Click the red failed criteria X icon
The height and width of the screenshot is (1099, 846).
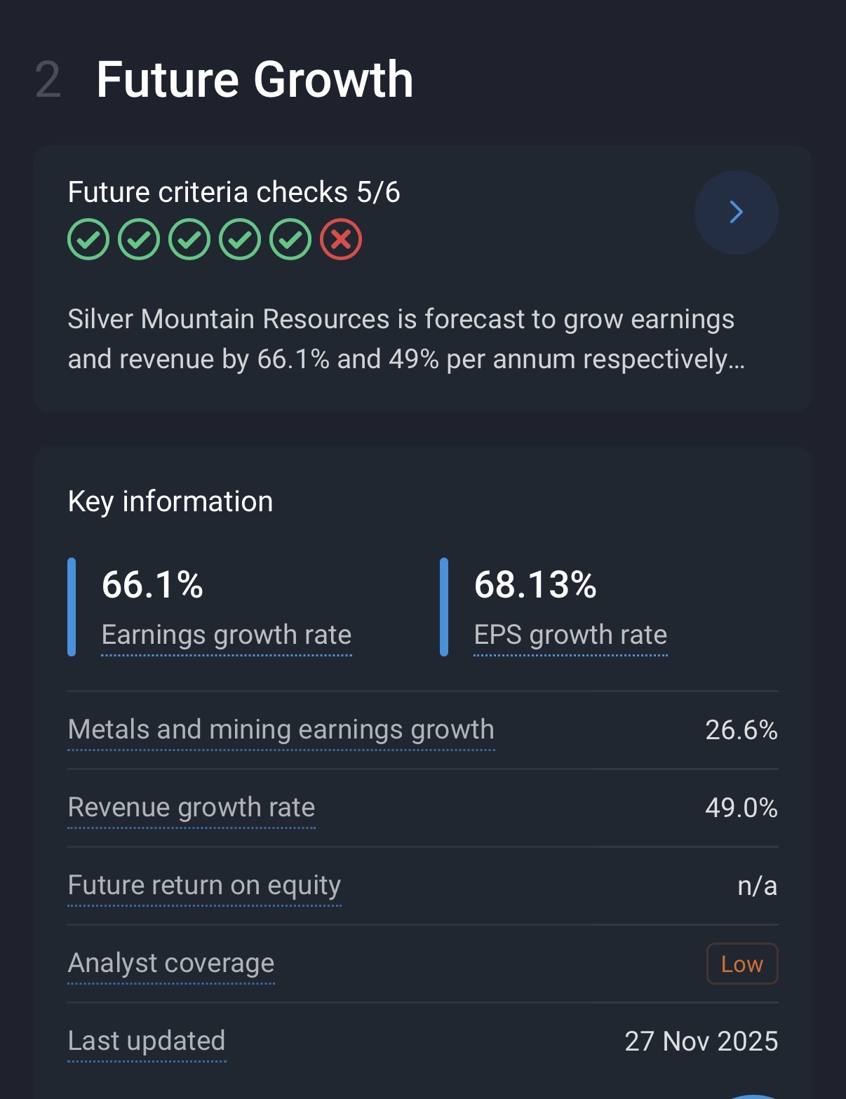341,240
